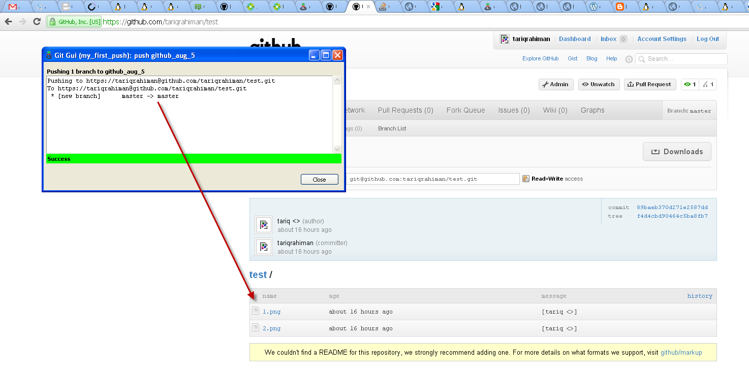Click the magnifier icon in the search box

coord(642,59)
